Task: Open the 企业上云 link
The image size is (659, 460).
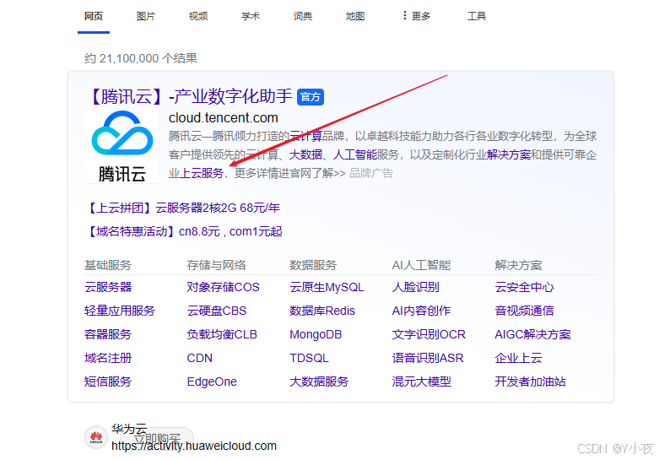Action: [x=518, y=357]
